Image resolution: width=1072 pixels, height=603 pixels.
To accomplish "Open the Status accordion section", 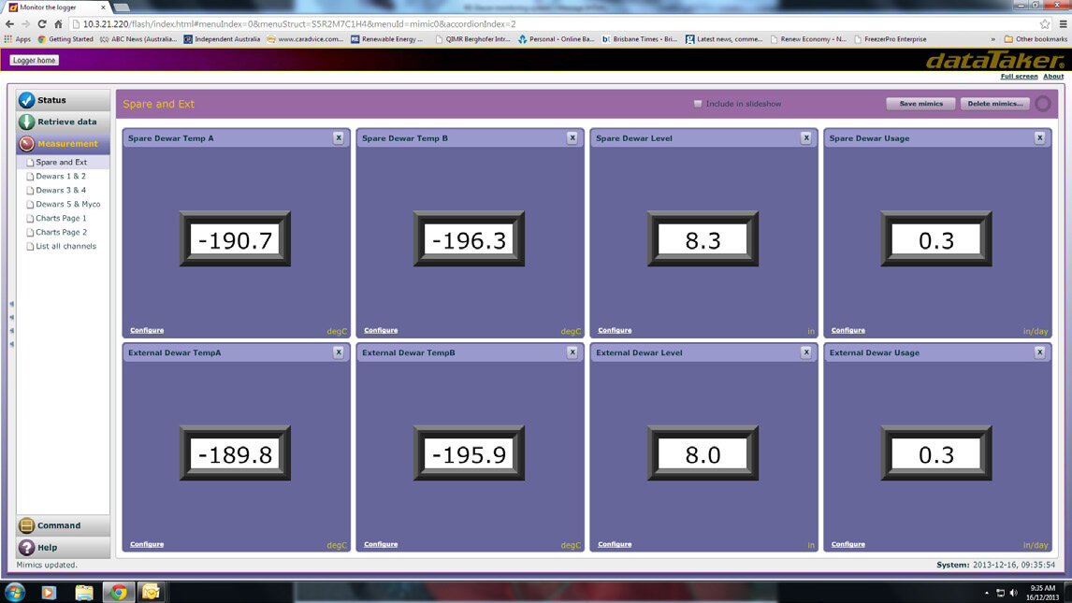I will [63, 100].
